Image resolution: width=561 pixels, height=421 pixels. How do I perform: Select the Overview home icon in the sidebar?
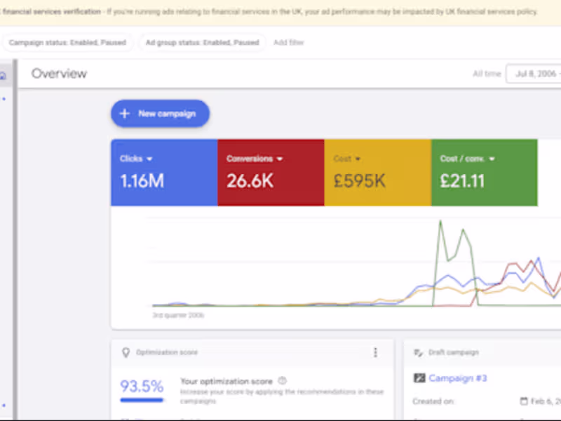click(2, 74)
